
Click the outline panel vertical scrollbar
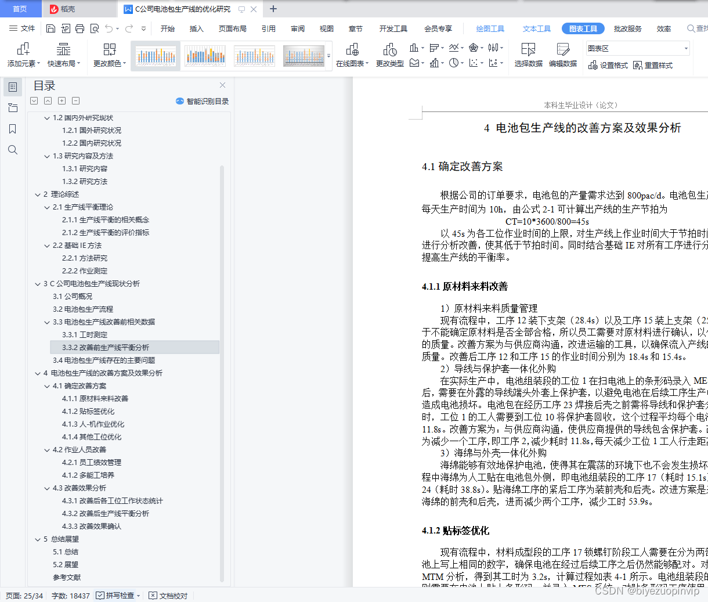tap(222, 373)
